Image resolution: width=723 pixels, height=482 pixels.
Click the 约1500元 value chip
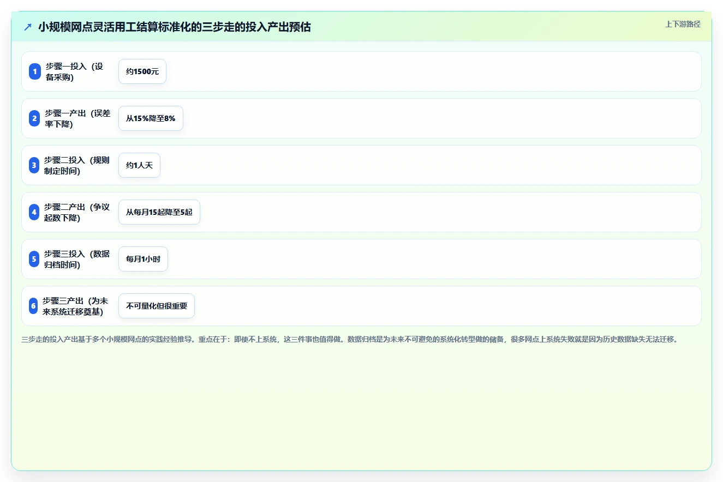(142, 71)
